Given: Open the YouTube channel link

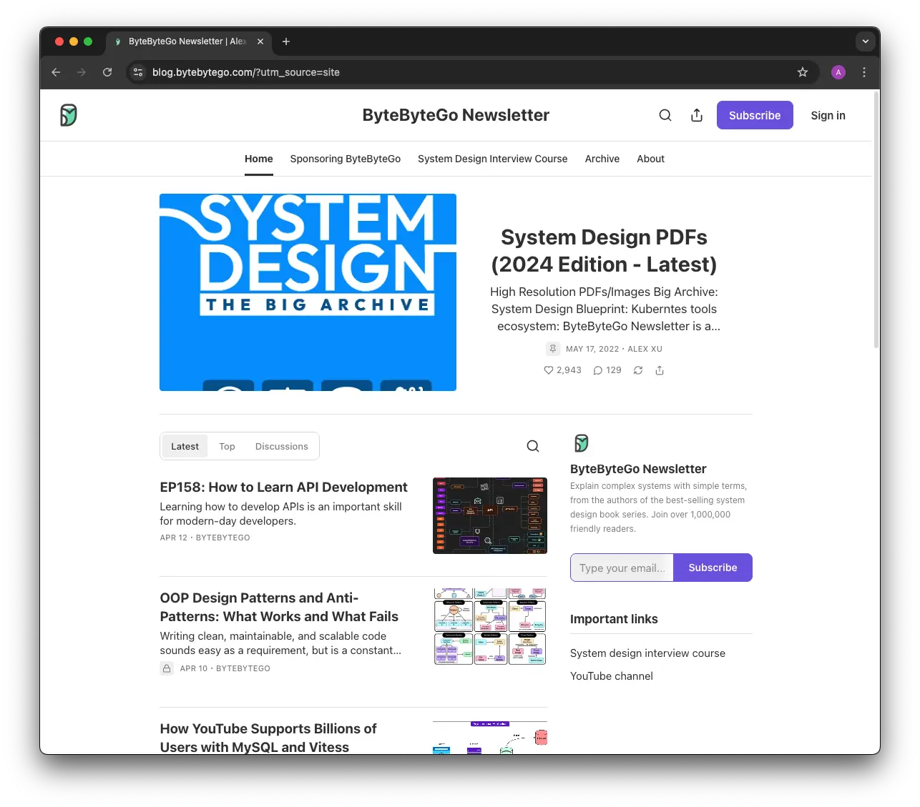Looking at the screenshot, I should 612,676.
